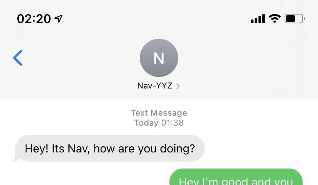Open the gray N contact avatar
The image size is (318, 185).
click(x=159, y=58)
